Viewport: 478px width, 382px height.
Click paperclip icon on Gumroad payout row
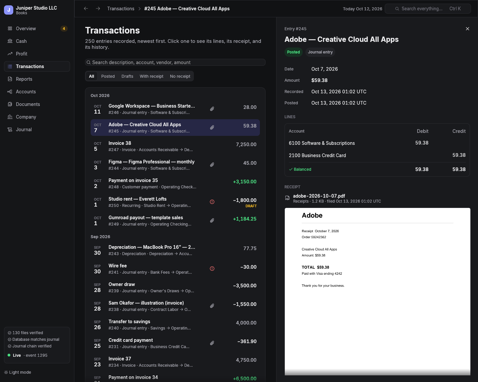click(212, 221)
